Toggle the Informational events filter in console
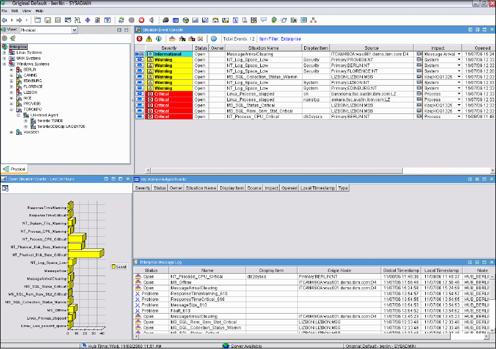 [159, 39]
